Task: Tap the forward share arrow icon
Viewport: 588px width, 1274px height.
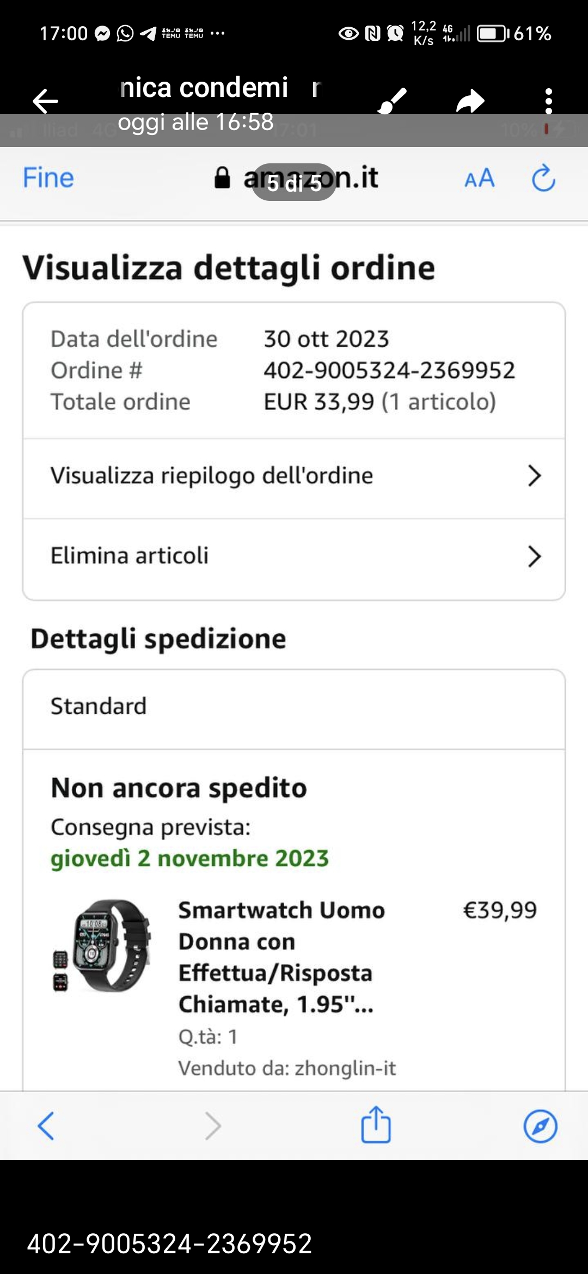Action: click(470, 101)
